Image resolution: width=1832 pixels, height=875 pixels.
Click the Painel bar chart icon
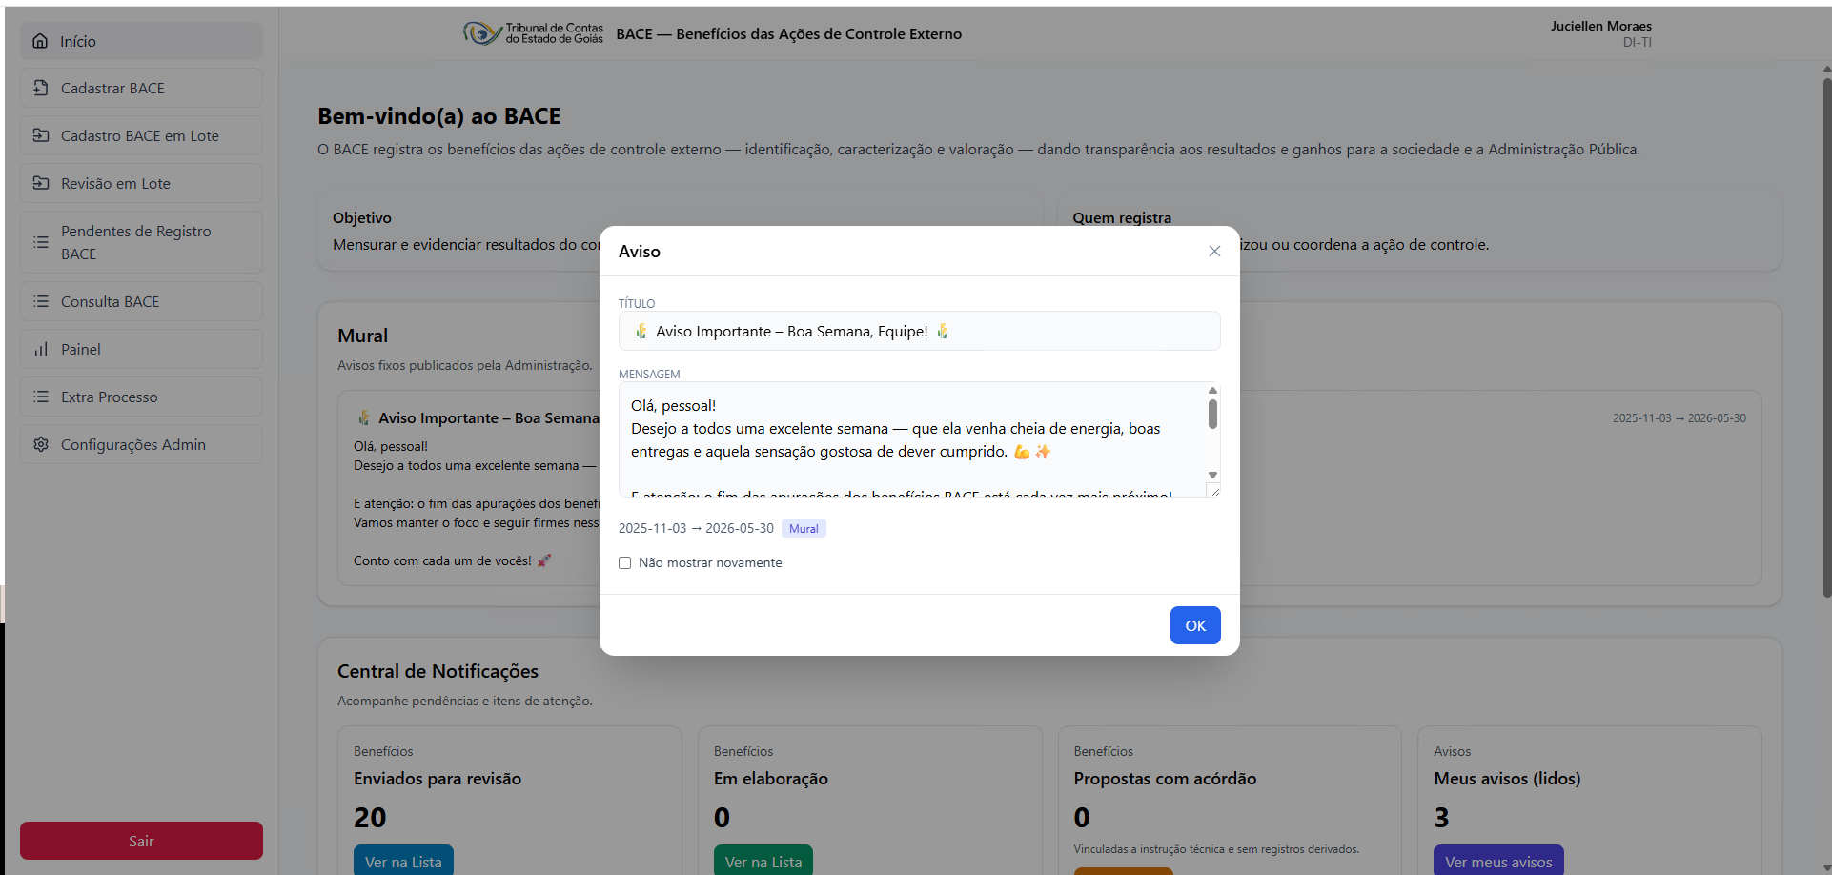tap(41, 349)
